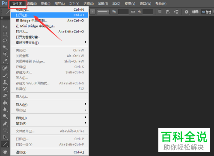214x156 pixels.
Task: Open the 滤镜(T) menu
Action: point(103,4)
